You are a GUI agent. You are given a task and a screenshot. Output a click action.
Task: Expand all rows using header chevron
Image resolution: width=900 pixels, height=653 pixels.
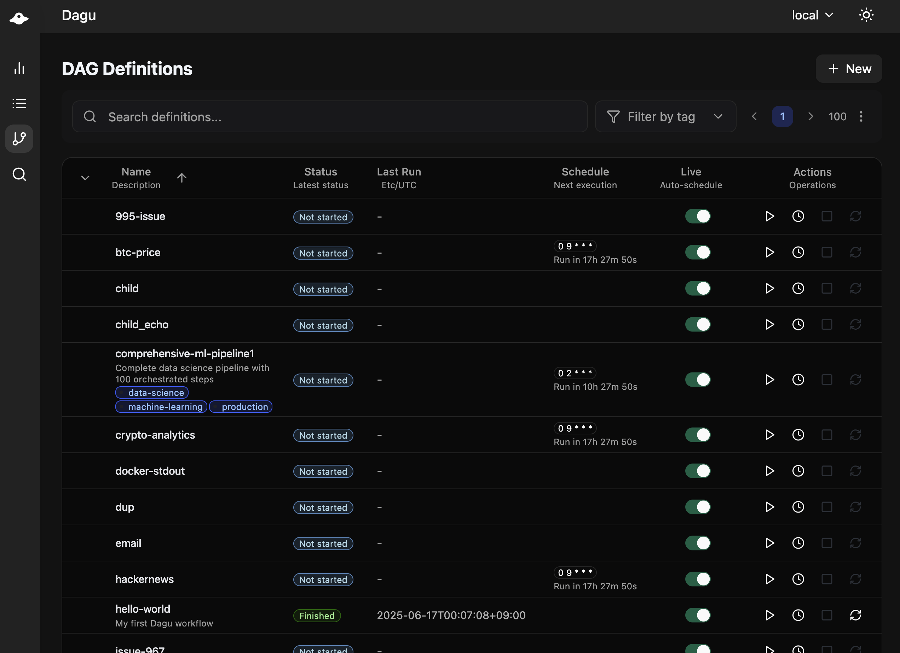(85, 178)
